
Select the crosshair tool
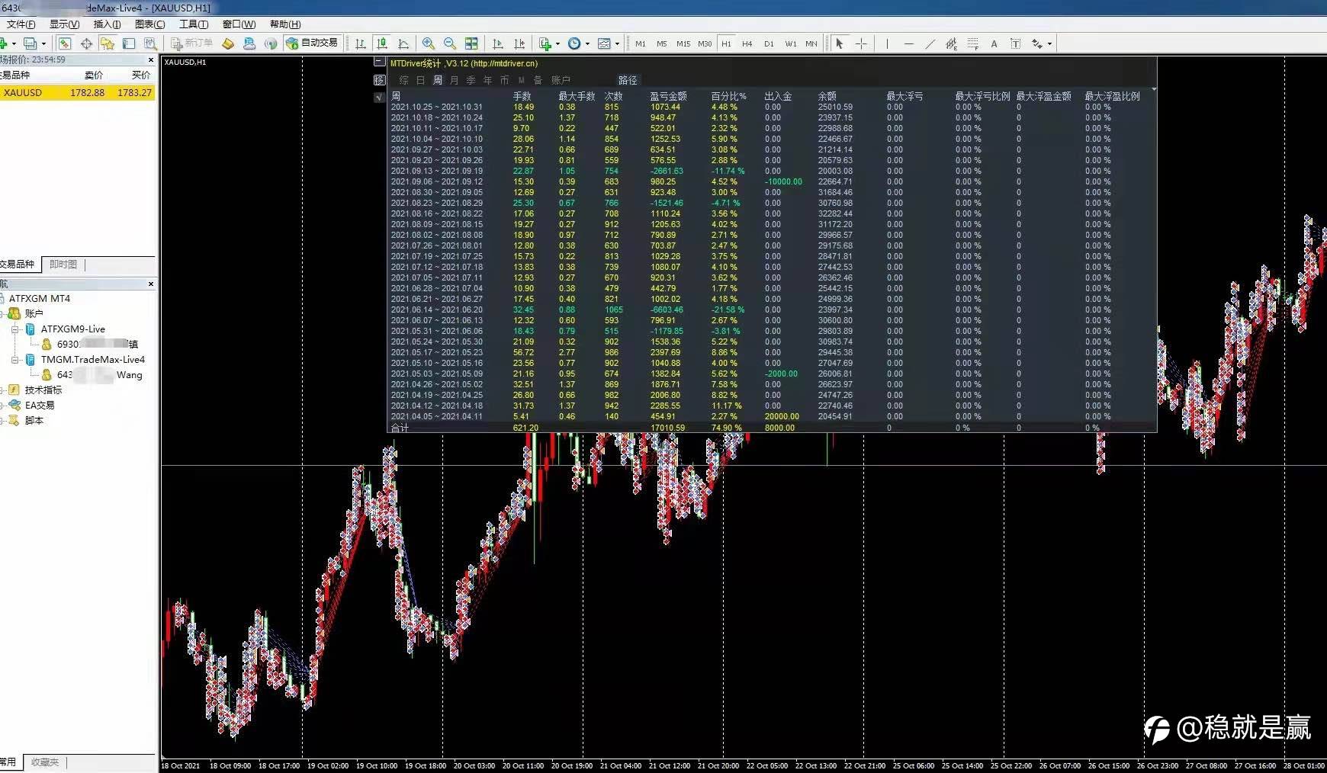coord(861,43)
